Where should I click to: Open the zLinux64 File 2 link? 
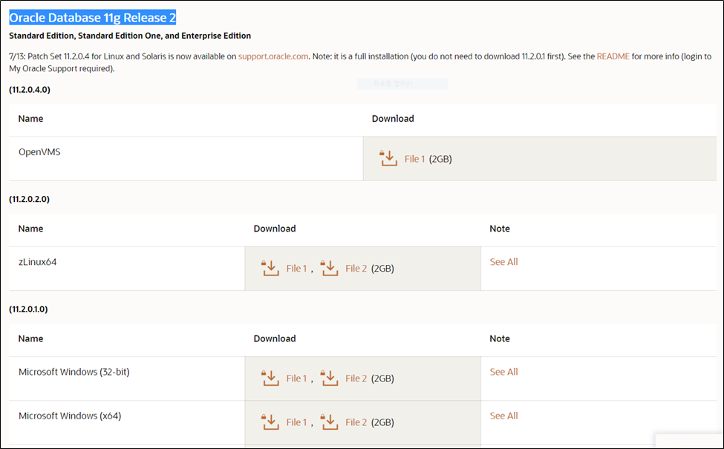[x=356, y=268]
